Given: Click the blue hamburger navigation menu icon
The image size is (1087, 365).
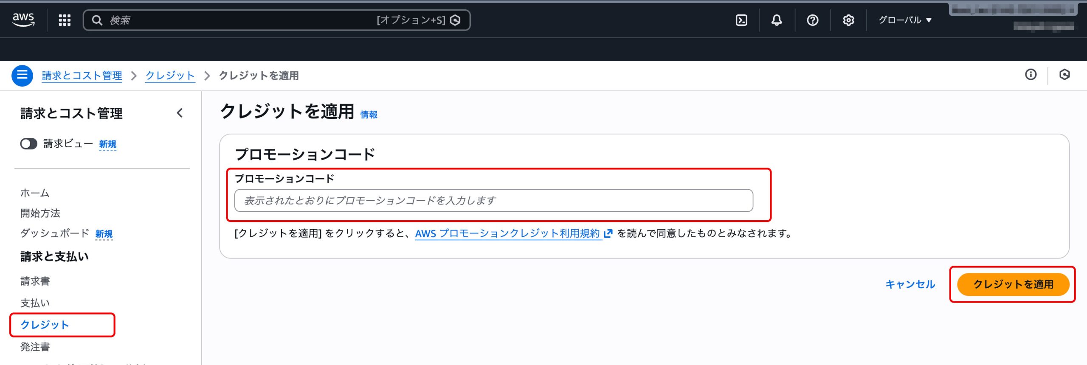Looking at the screenshot, I should click(22, 76).
